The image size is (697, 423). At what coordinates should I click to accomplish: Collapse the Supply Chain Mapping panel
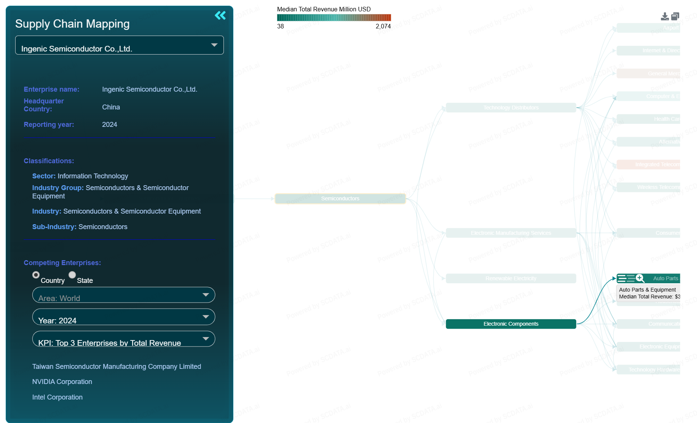pyautogui.click(x=220, y=16)
